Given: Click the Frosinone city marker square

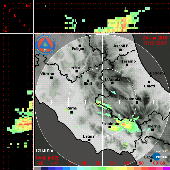Looking at the screenshot, I should click(109, 127).
